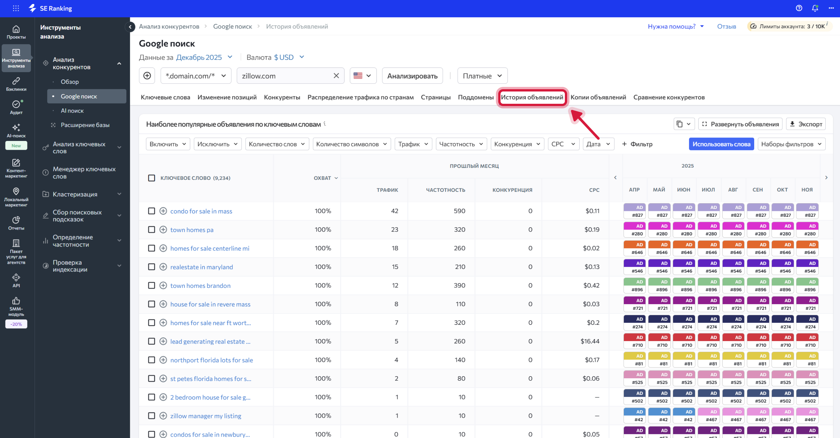840x438 pixels.
Task: Click the Экспорт download icon
Action: [x=793, y=124]
